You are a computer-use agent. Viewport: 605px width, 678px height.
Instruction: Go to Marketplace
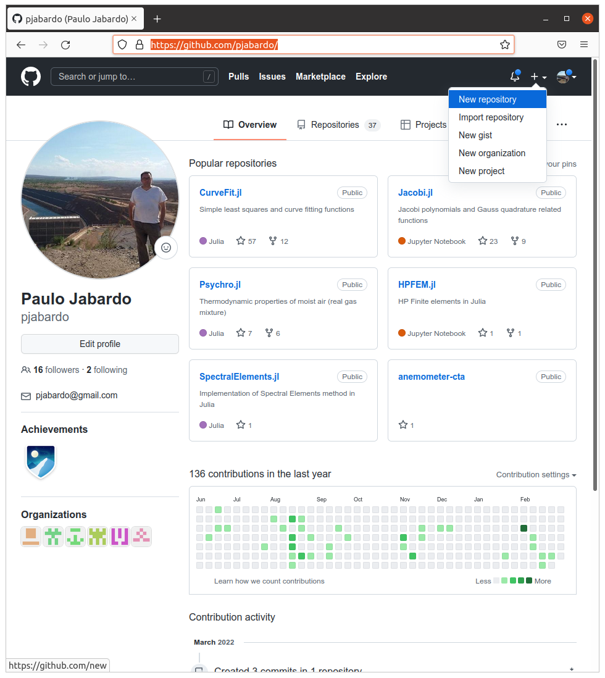pos(320,77)
